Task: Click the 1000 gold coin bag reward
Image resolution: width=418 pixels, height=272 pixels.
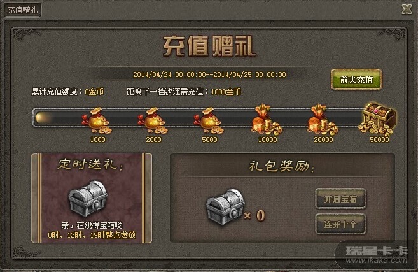Action: pyautogui.click(x=97, y=120)
